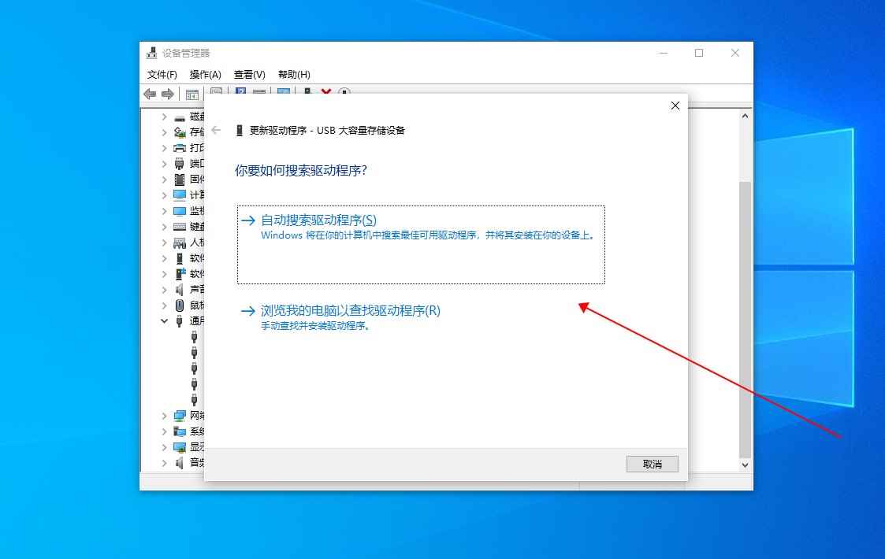Click the forward navigation arrow in Device Manager
885x559 pixels.
(x=168, y=94)
